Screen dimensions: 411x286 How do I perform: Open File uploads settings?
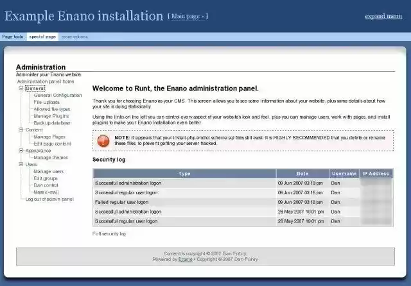(47, 103)
